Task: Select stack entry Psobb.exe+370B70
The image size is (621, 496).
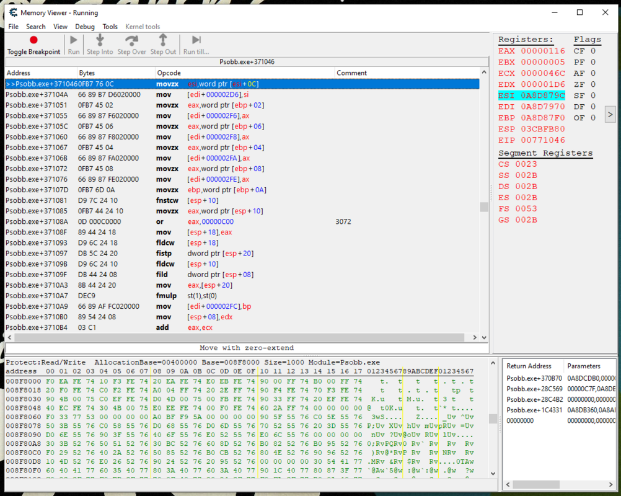Action: [x=534, y=378]
